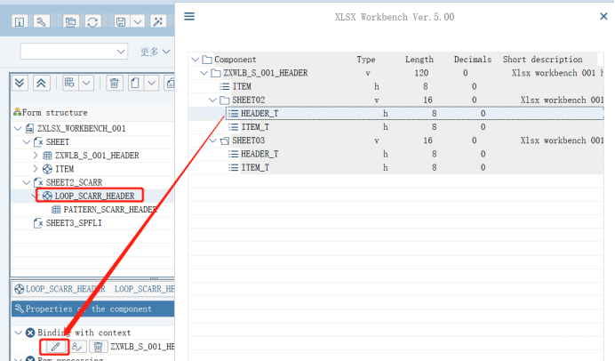The width and height of the screenshot is (615, 361).
Task: Click the pencil edit binding icon
Action: click(x=55, y=347)
